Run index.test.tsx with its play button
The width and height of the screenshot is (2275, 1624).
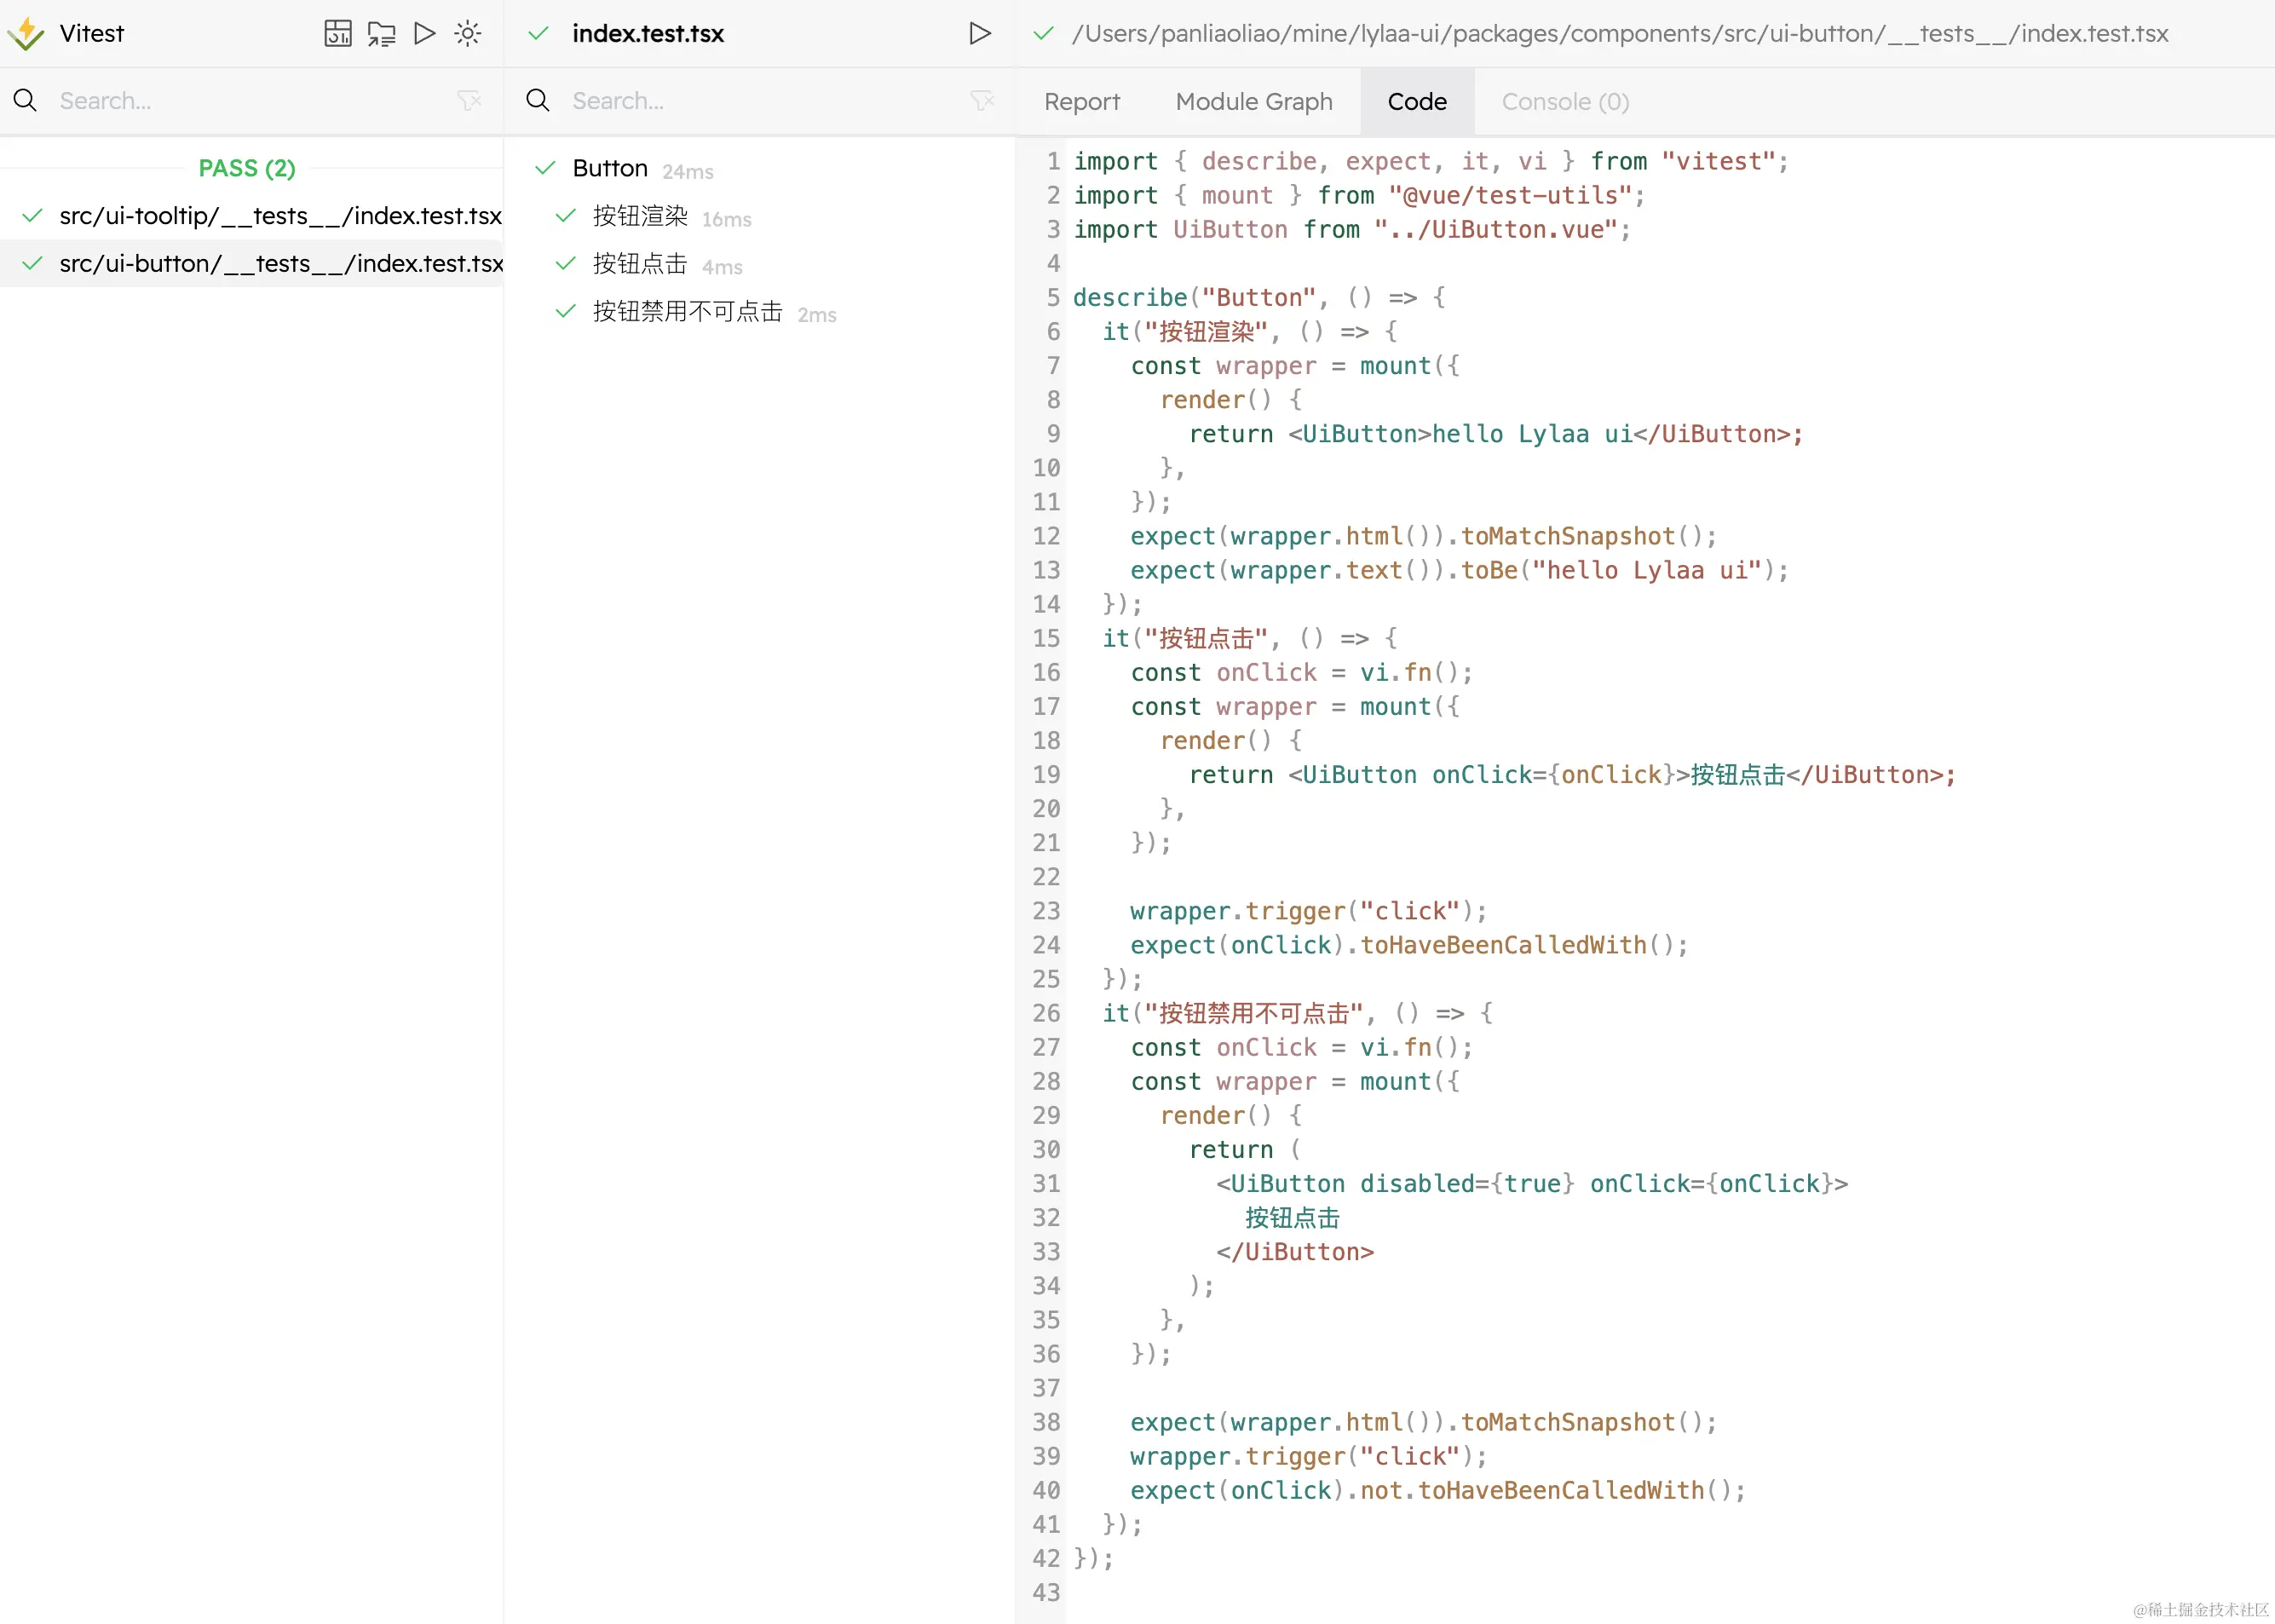[980, 33]
